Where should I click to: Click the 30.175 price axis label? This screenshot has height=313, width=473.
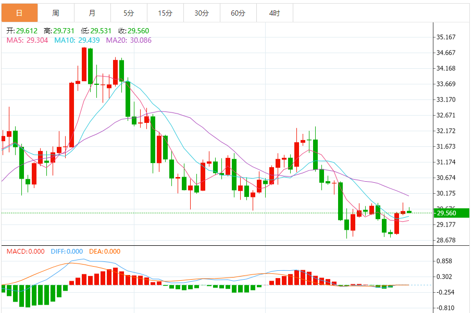446,193
